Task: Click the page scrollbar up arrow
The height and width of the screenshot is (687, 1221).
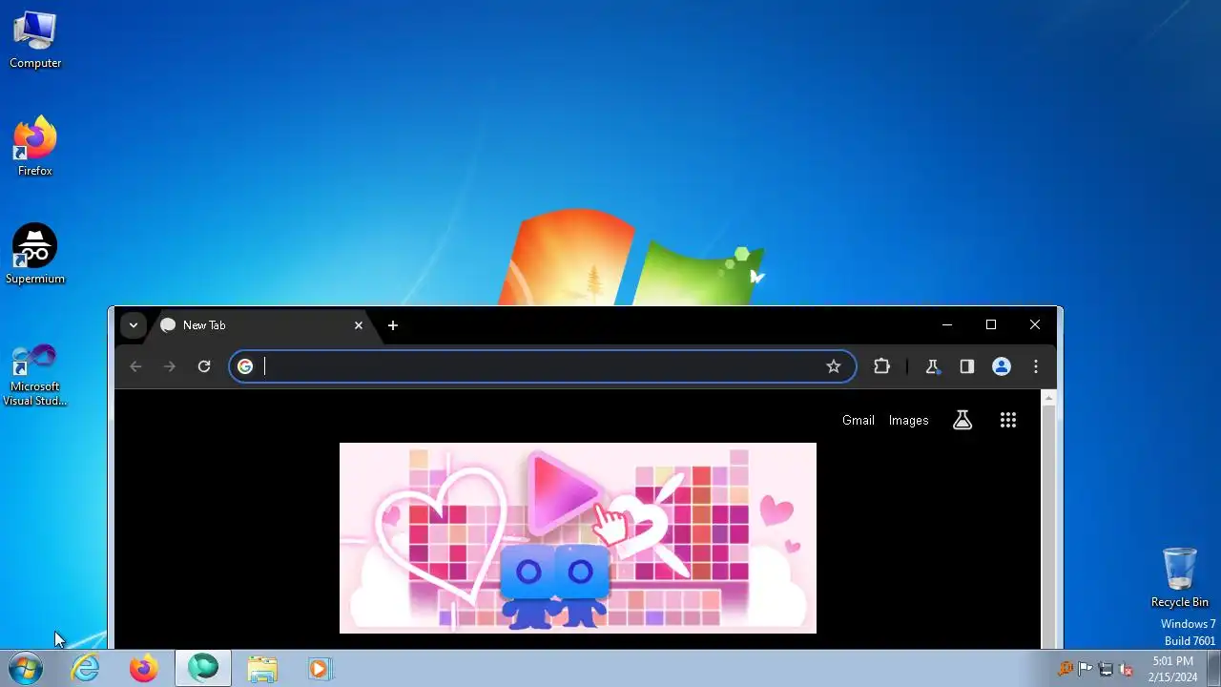Action: (x=1048, y=397)
